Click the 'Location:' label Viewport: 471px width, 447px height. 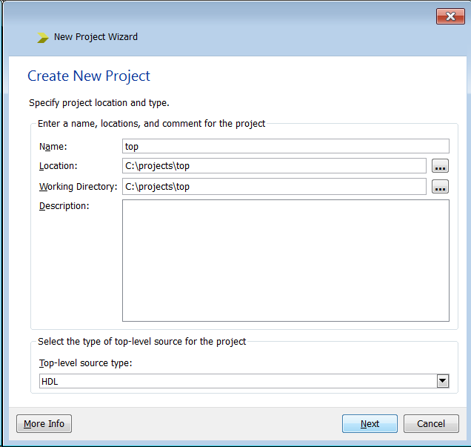point(58,166)
